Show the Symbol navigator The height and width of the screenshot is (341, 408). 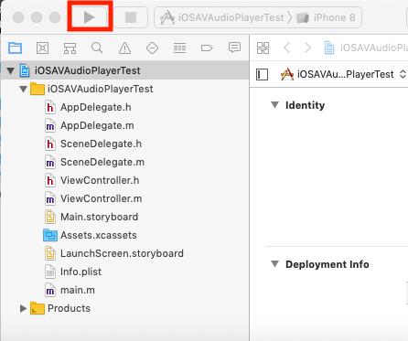click(x=70, y=48)
